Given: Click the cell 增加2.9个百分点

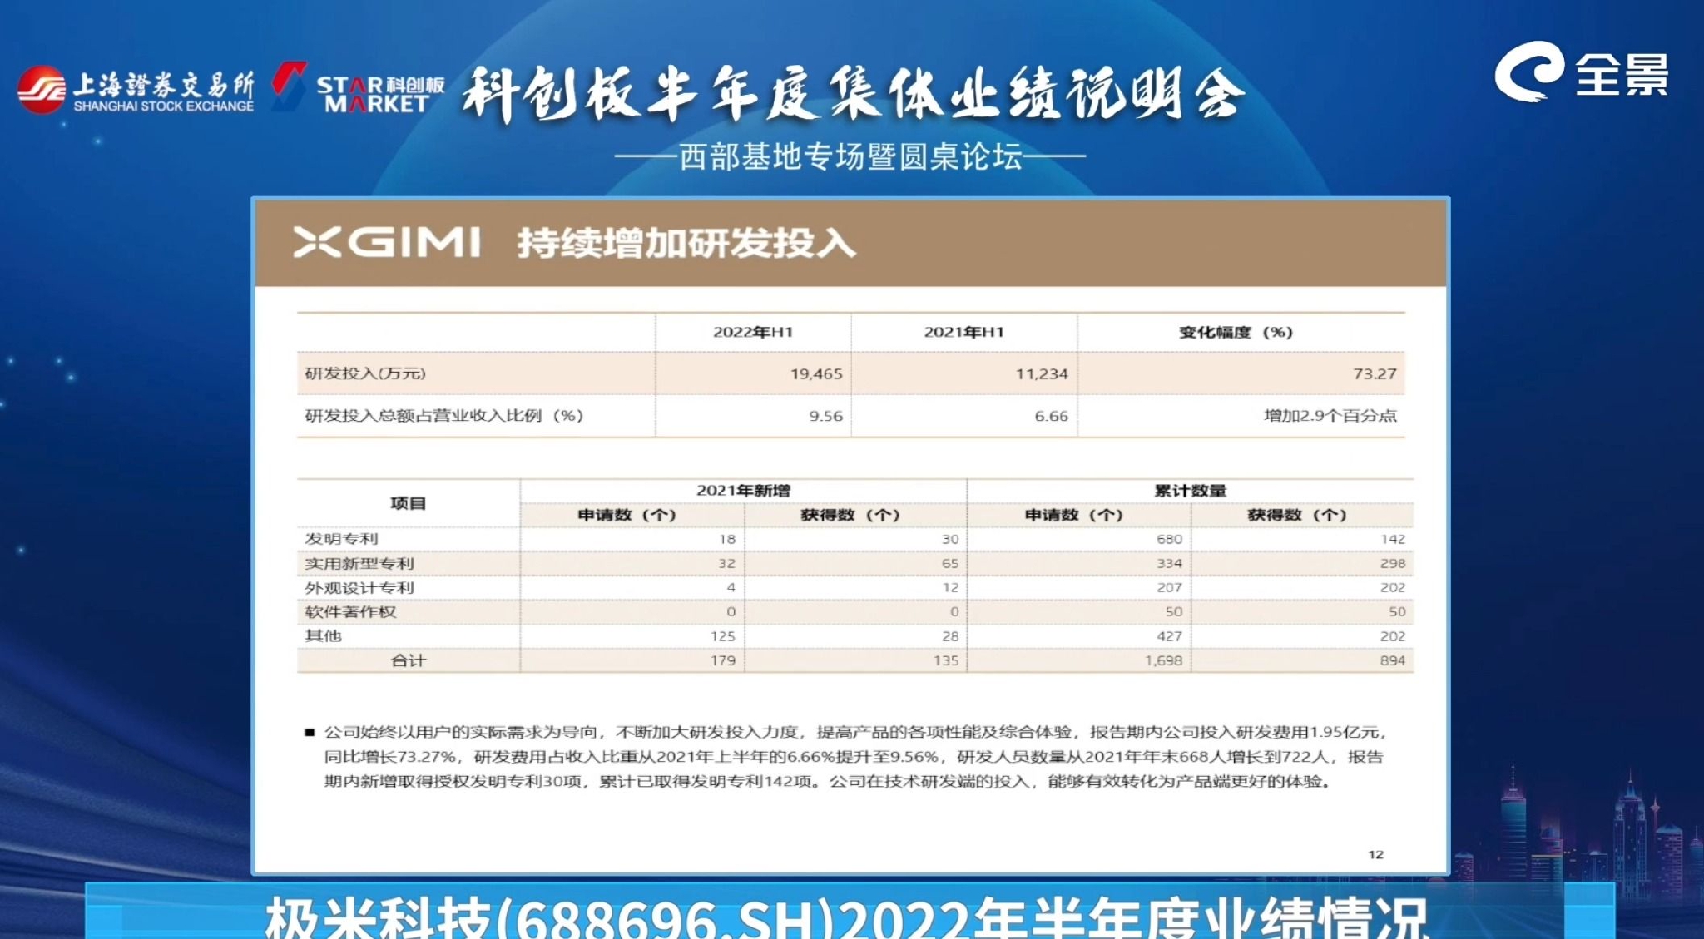Looking at the screenshot, I should click(1330, 415).
